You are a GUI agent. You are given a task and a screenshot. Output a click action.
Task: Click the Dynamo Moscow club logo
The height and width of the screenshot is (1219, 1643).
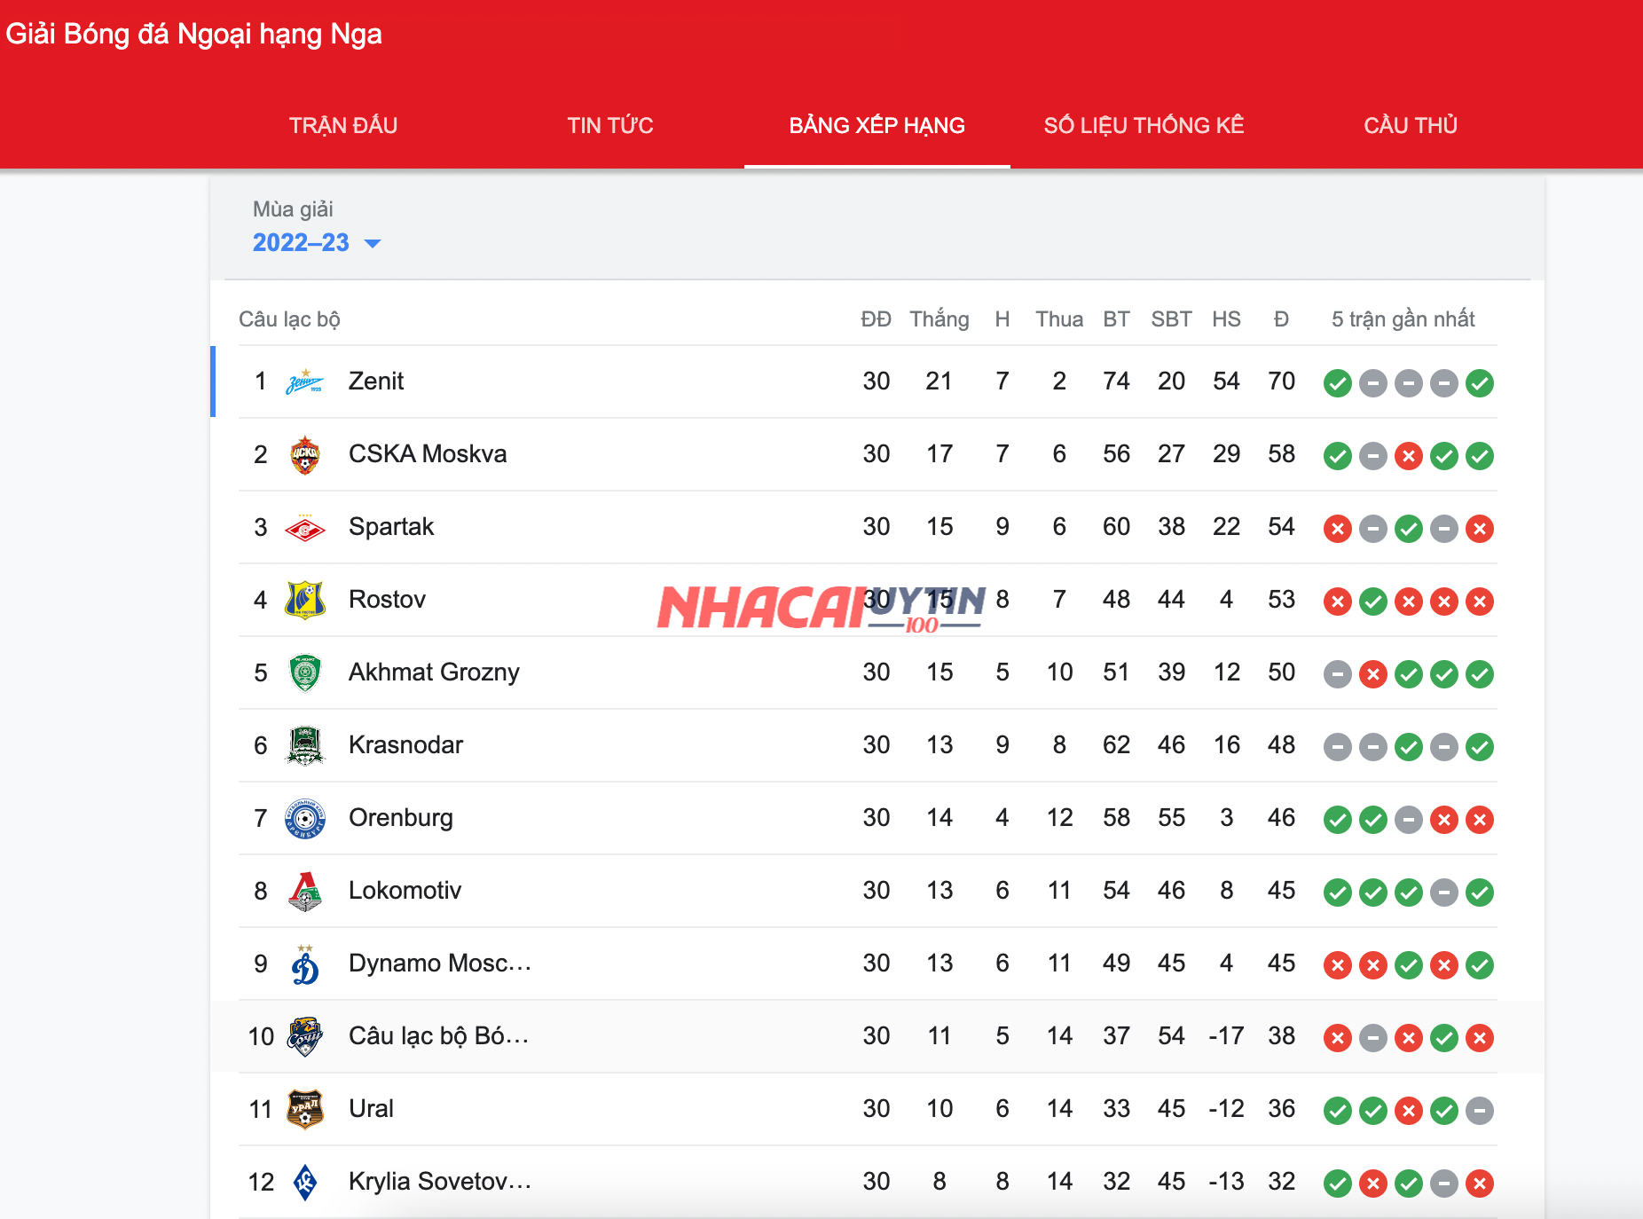[x=304, y=964]
